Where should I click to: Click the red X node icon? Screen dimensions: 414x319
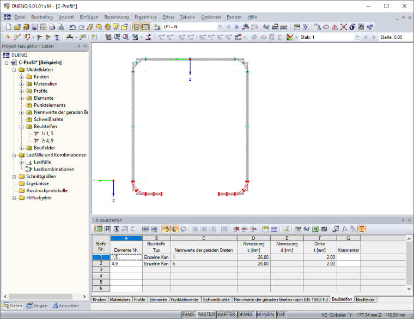(344, 27)
